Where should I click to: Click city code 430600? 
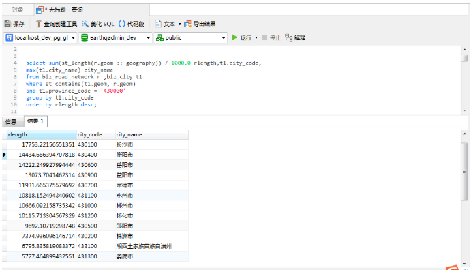(96, 165)
